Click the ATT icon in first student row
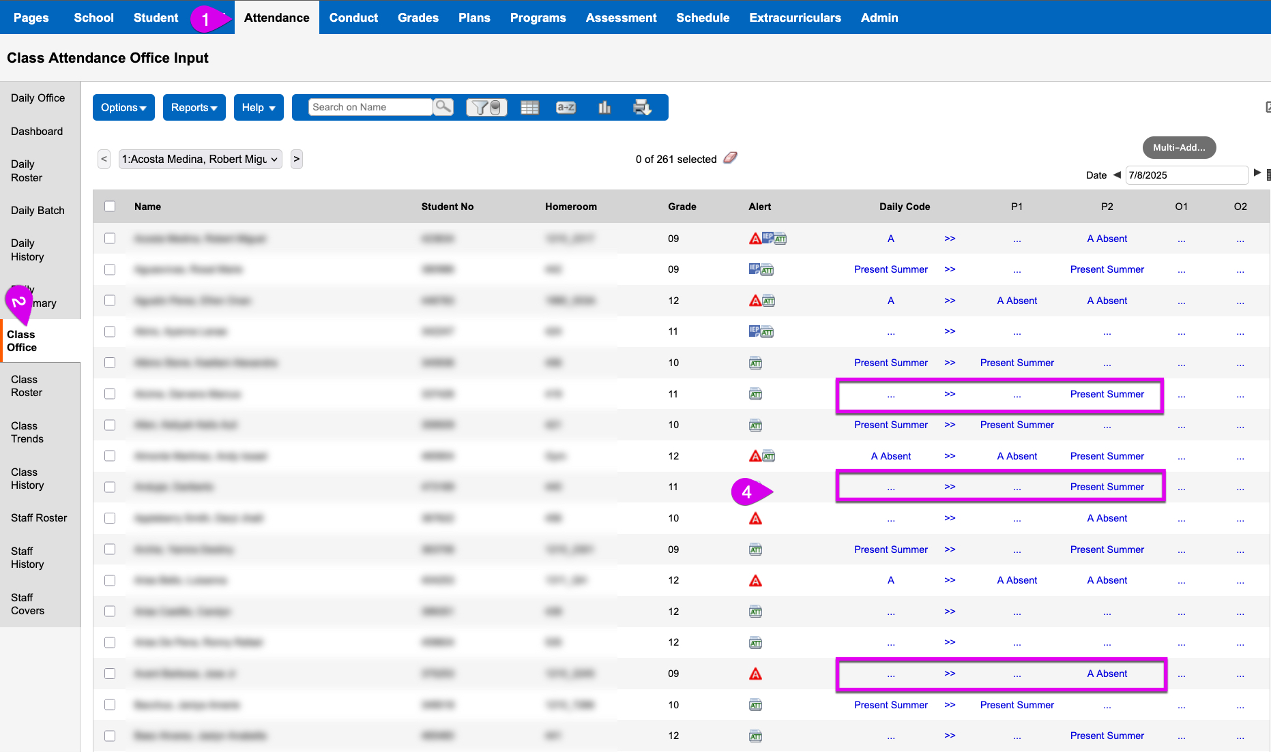1271x754 pixels. coord(780,239)
